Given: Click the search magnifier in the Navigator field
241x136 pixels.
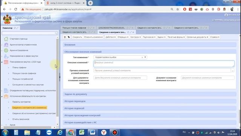Looking at the screenshot, I should [x=56, y=33].
